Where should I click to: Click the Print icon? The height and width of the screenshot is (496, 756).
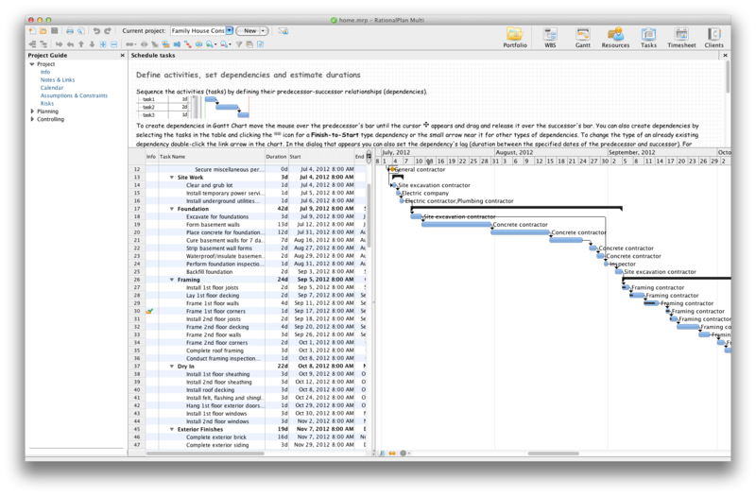[70, 31]
